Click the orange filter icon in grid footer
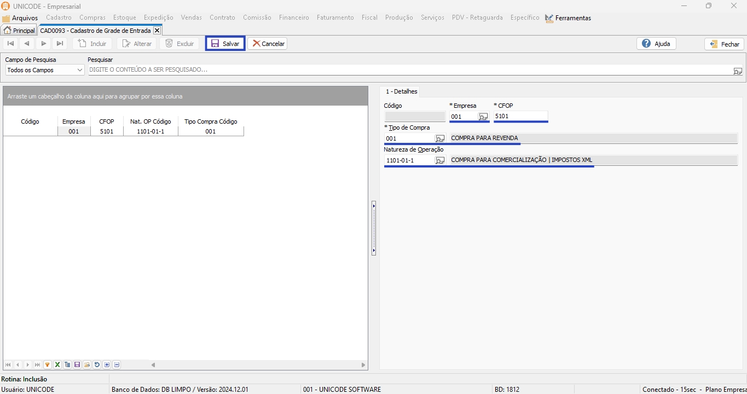The height and width of the screenshot is (394, 747). click(48, 365)
